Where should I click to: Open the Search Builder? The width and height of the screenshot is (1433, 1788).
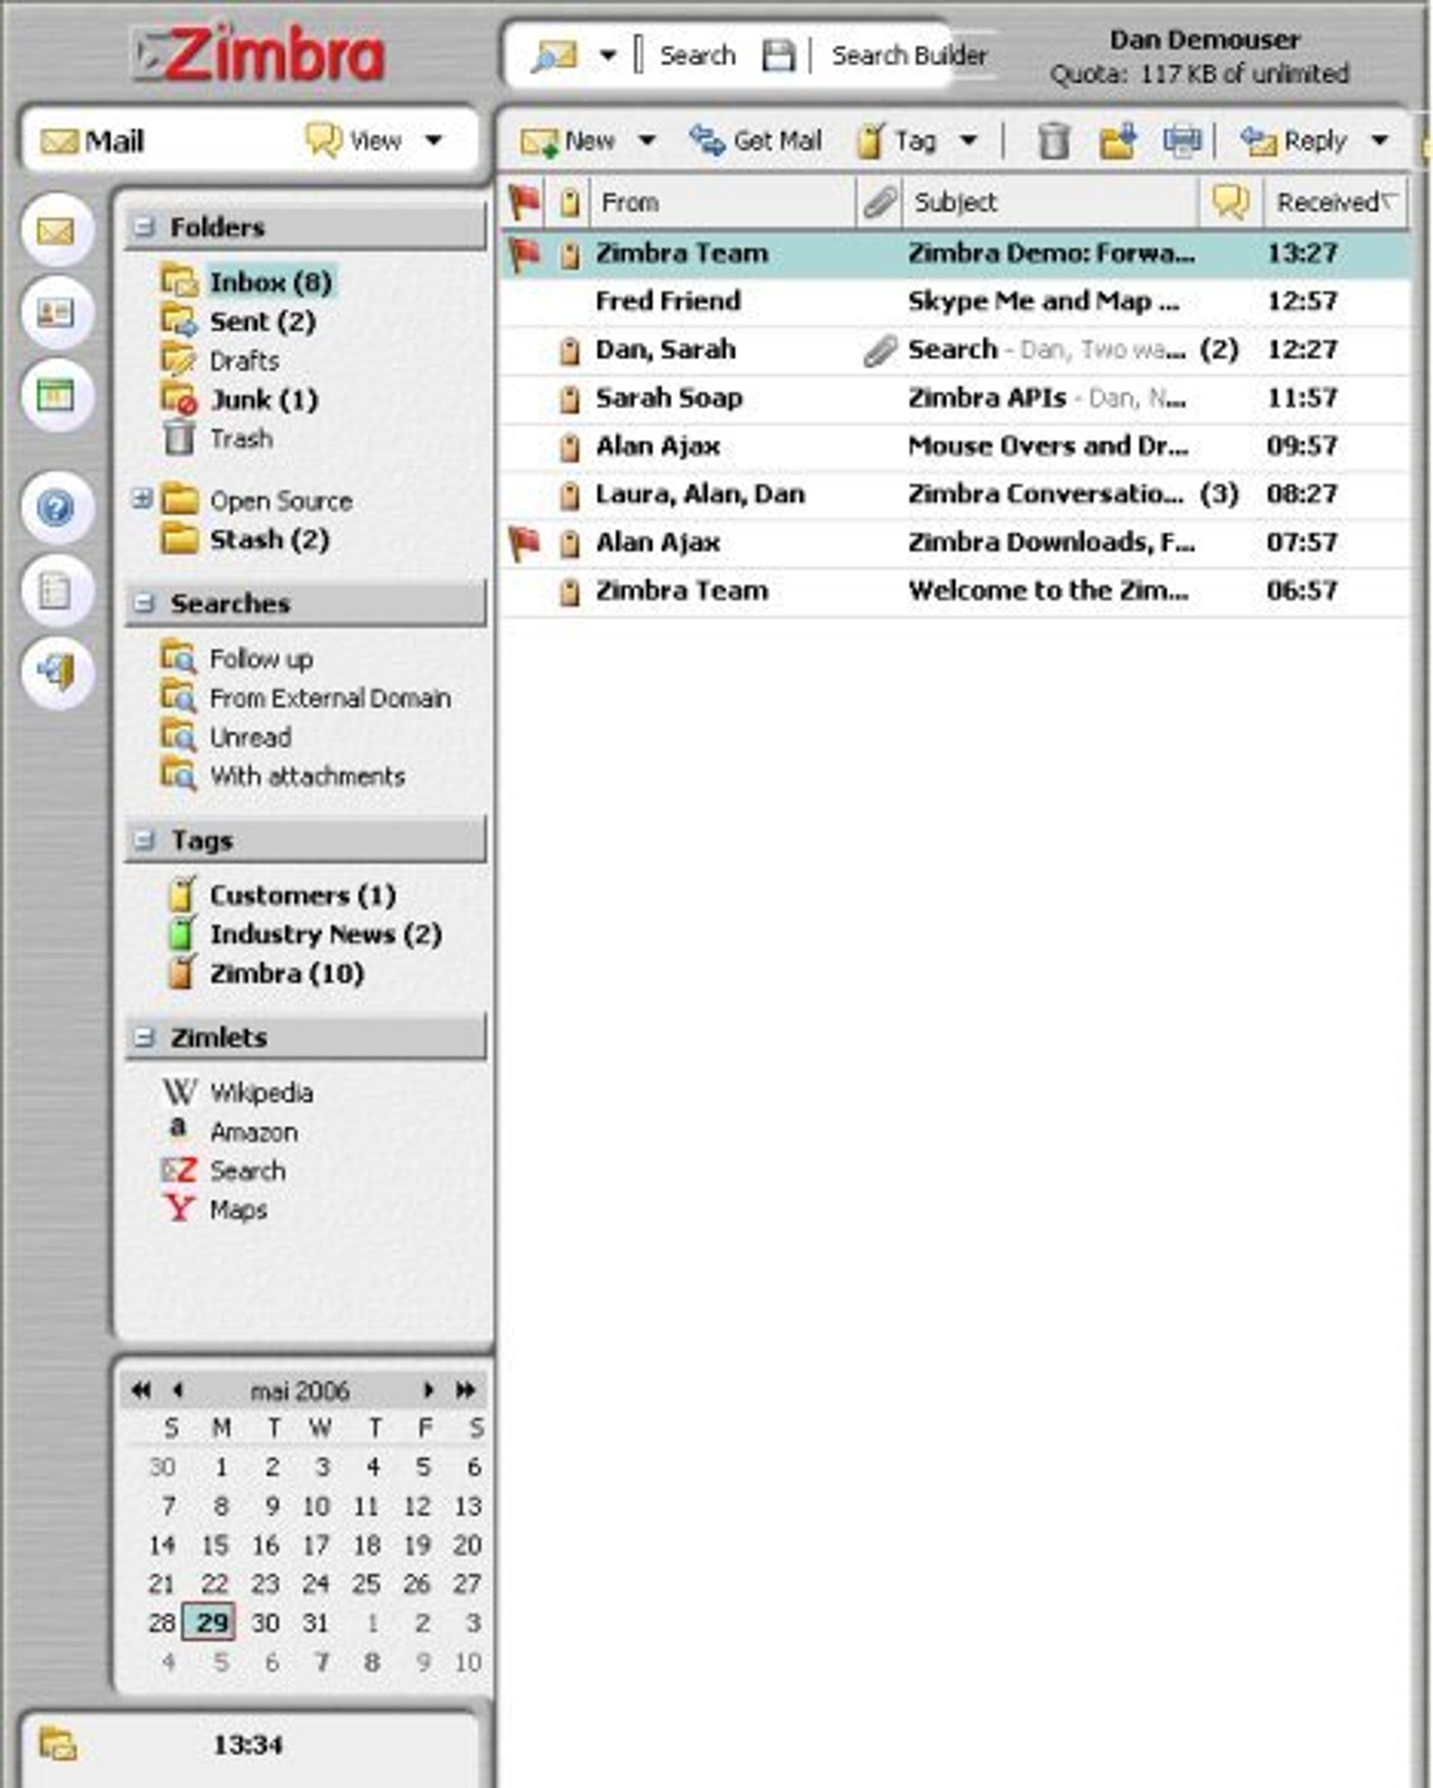coord(909,56)
